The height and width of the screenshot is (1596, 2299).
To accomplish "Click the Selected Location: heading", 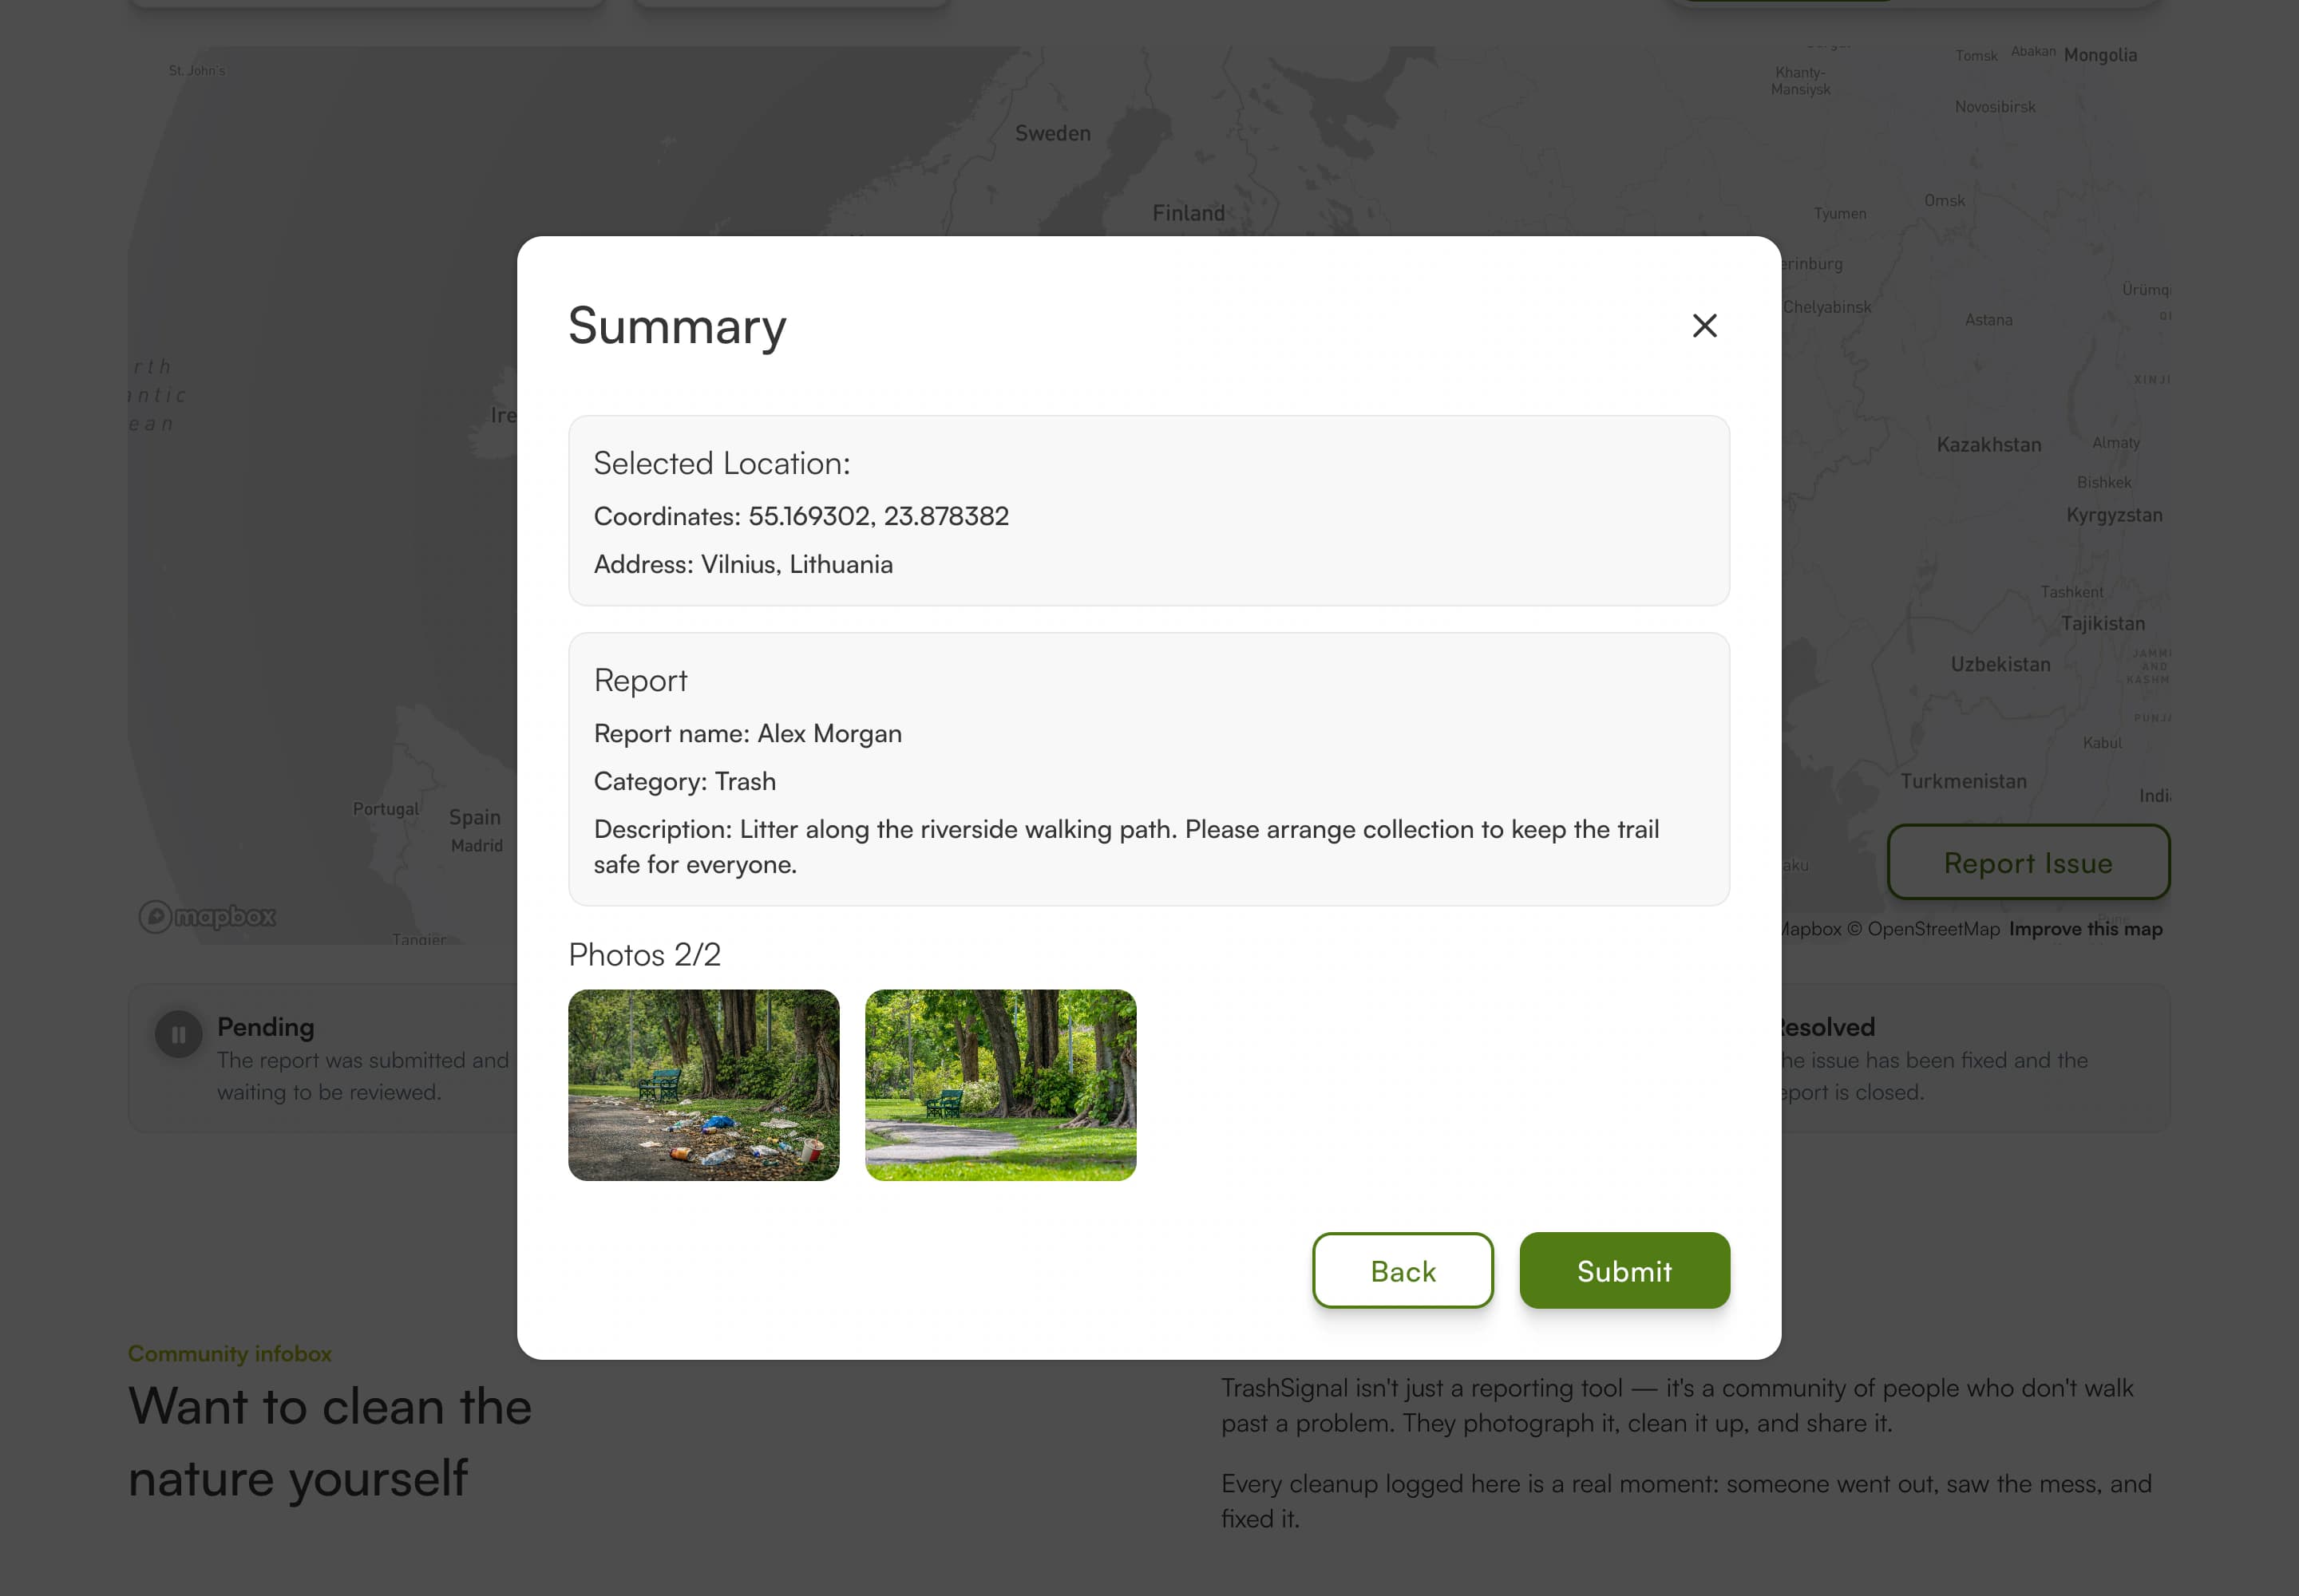I will coord(722,463).
